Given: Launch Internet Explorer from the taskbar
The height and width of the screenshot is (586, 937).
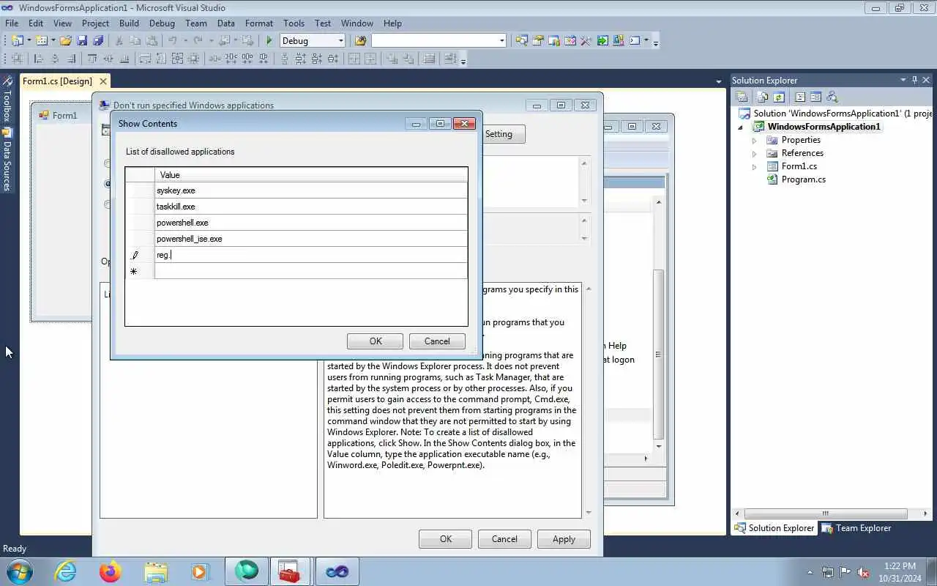Looking at the screenshot, I should pyautogui.click(x=66, y=571).
